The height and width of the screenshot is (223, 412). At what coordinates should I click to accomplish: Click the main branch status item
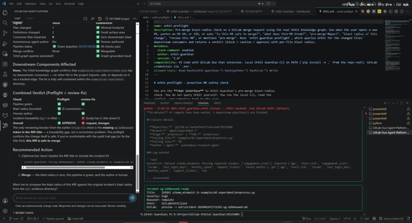click(x=14, y=218)
